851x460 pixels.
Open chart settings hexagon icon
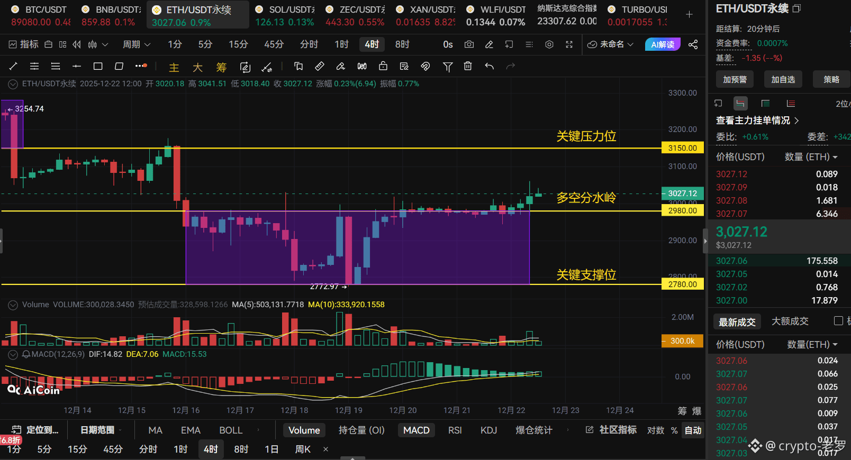(x=549, y=44)
